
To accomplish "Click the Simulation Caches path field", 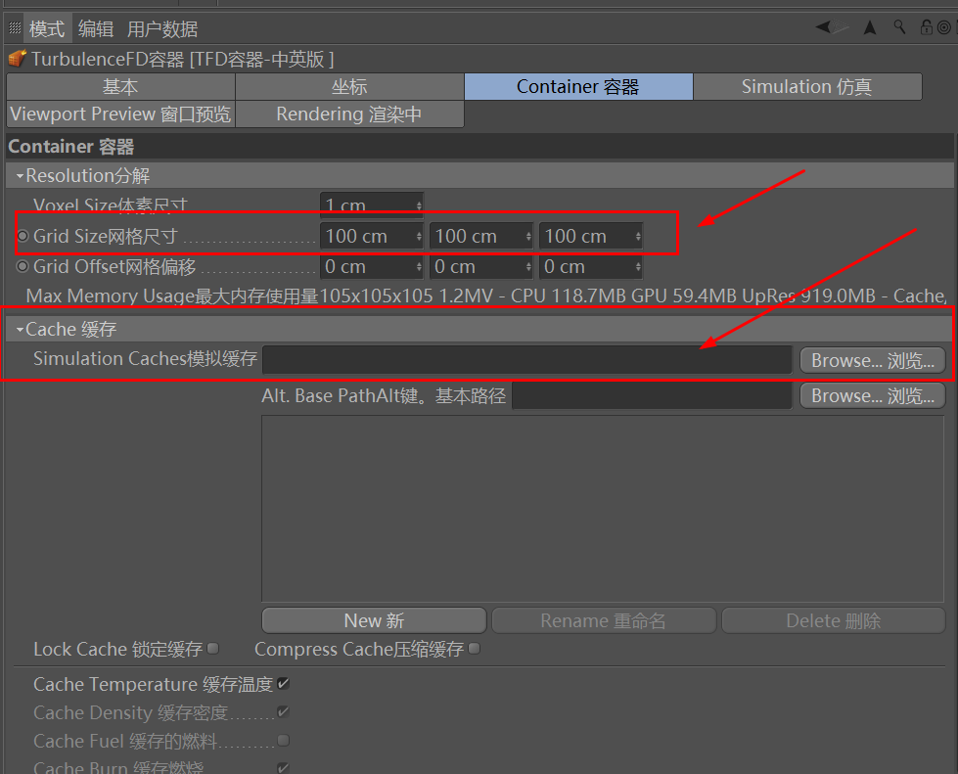I will pos(527,360).
